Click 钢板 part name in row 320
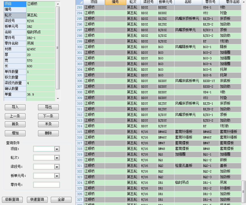246x205 pixels. 230,160
